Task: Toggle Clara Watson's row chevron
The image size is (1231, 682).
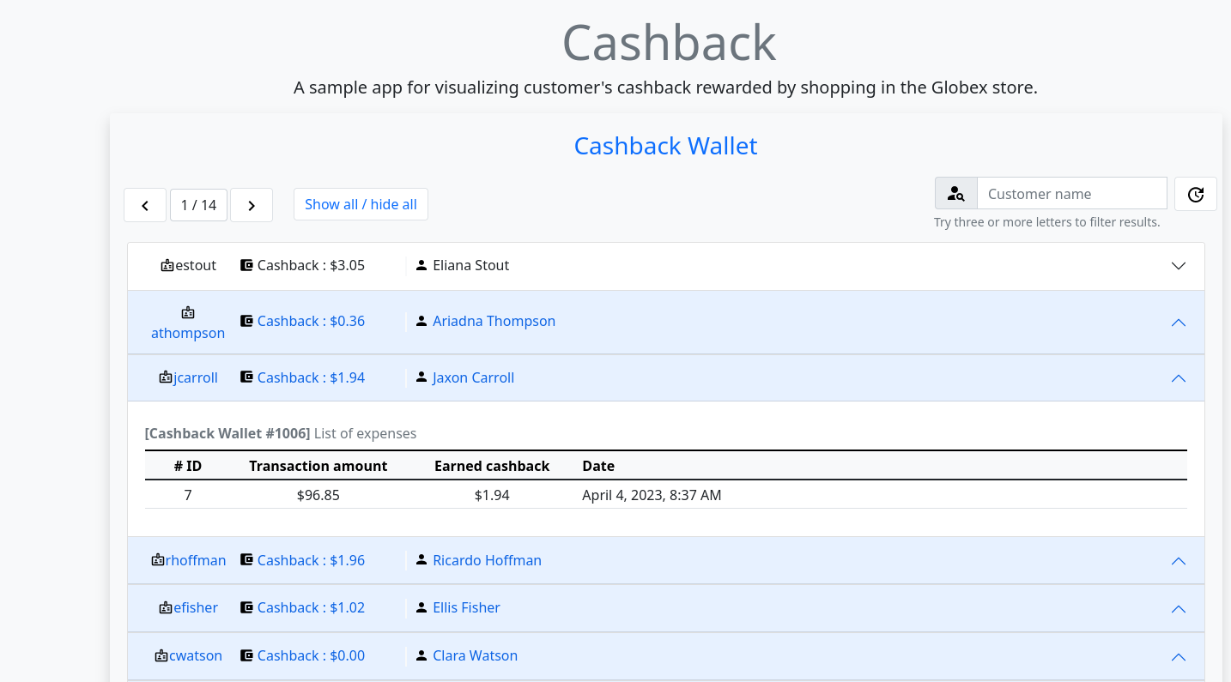Action: (1179, 657)
